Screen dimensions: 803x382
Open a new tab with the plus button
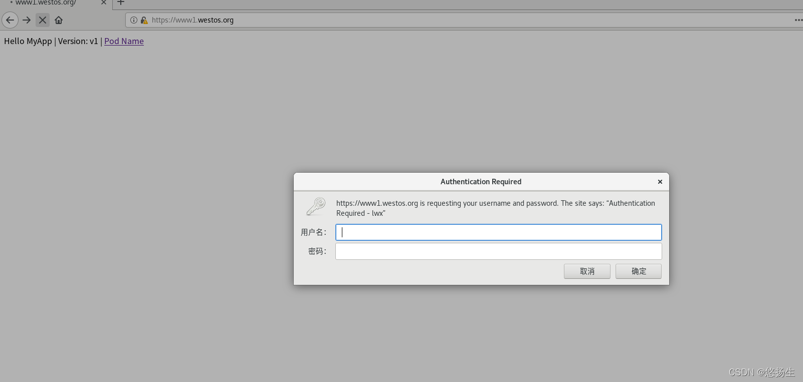click(121, 3)
